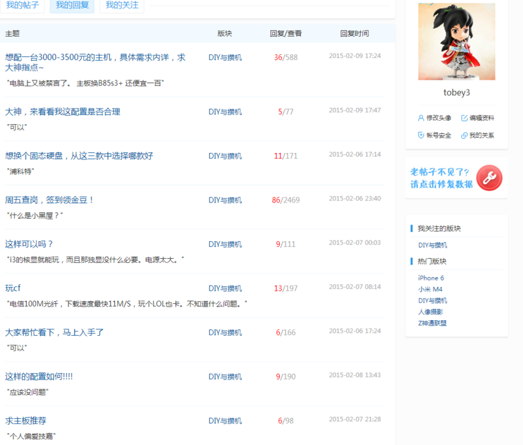This screenshot has height=445, width=523.
Task: Open the 我的帖子 tab
Action: tap(22, 5)
